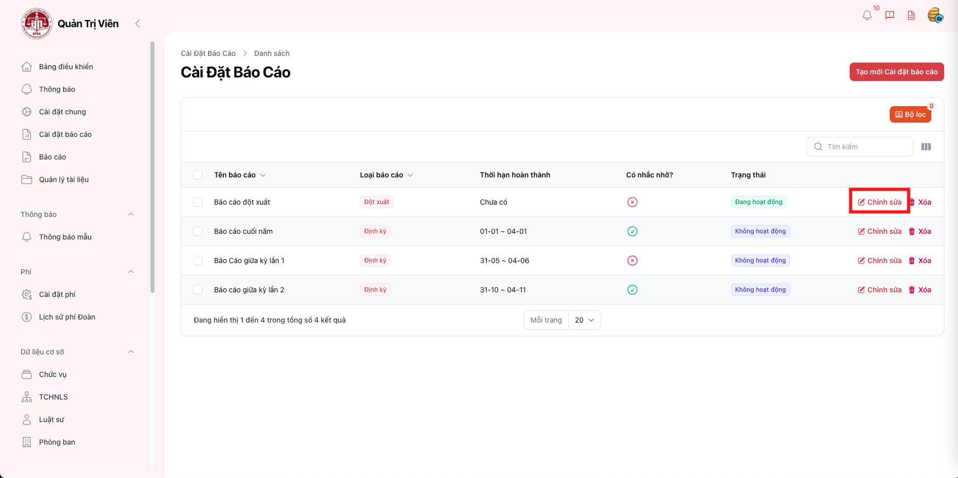Open the user avatar profile menu
The height and width of the screenshot is (478, 958).
(935, 15)
